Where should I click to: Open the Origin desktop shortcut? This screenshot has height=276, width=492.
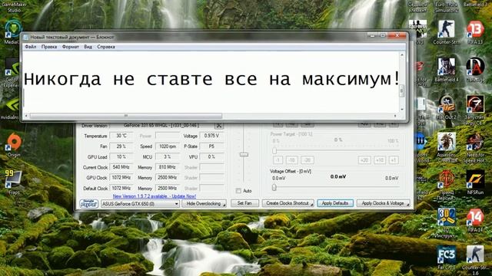coord(14,142)
